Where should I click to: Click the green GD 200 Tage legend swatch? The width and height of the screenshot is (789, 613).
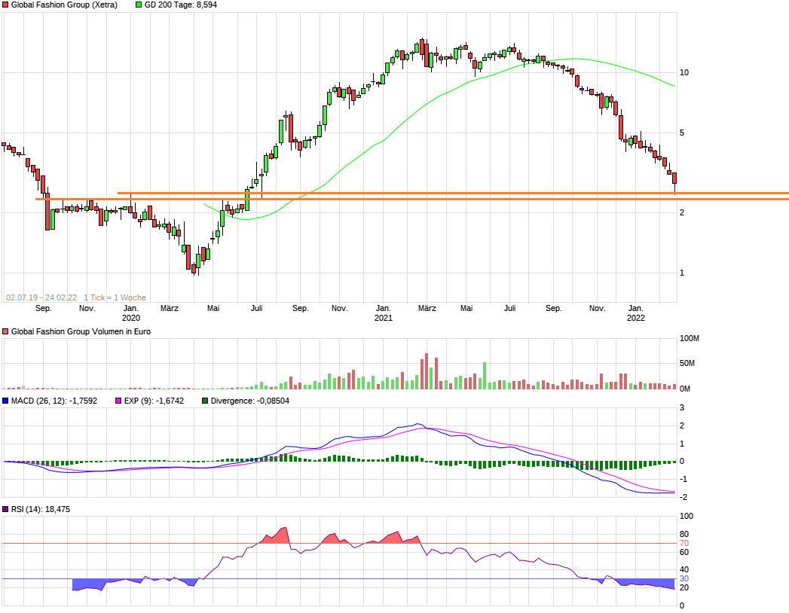[x=139, y=5]
